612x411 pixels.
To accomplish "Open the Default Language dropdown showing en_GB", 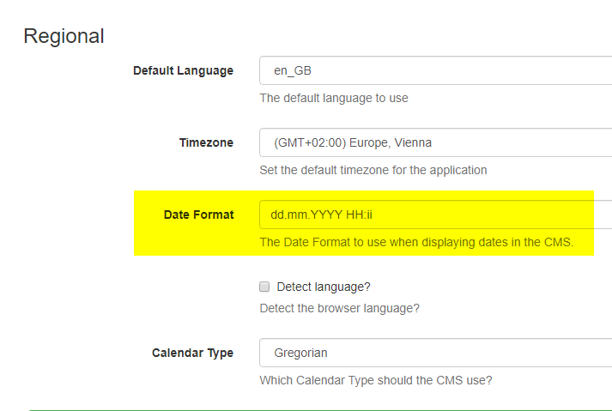I will tap(435, 70).
